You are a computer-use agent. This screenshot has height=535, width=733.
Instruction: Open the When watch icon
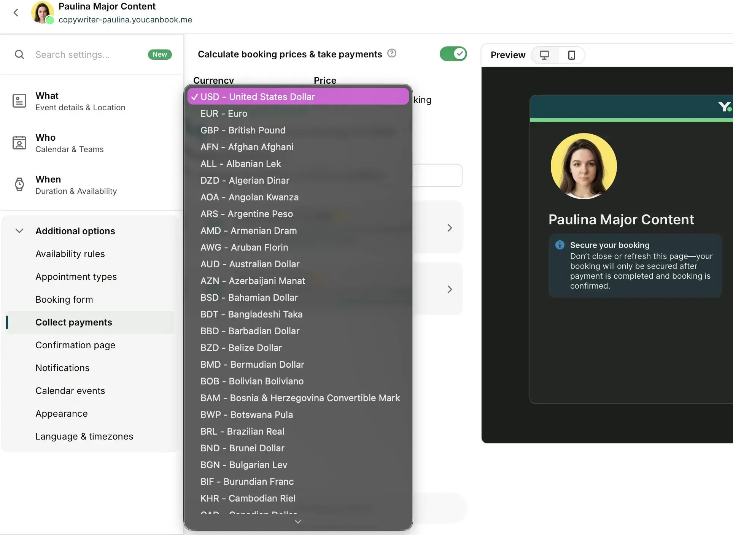(19, 185)
